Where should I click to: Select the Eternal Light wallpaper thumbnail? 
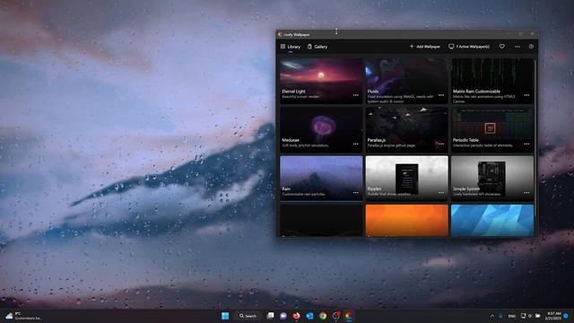tap(321, 81)
